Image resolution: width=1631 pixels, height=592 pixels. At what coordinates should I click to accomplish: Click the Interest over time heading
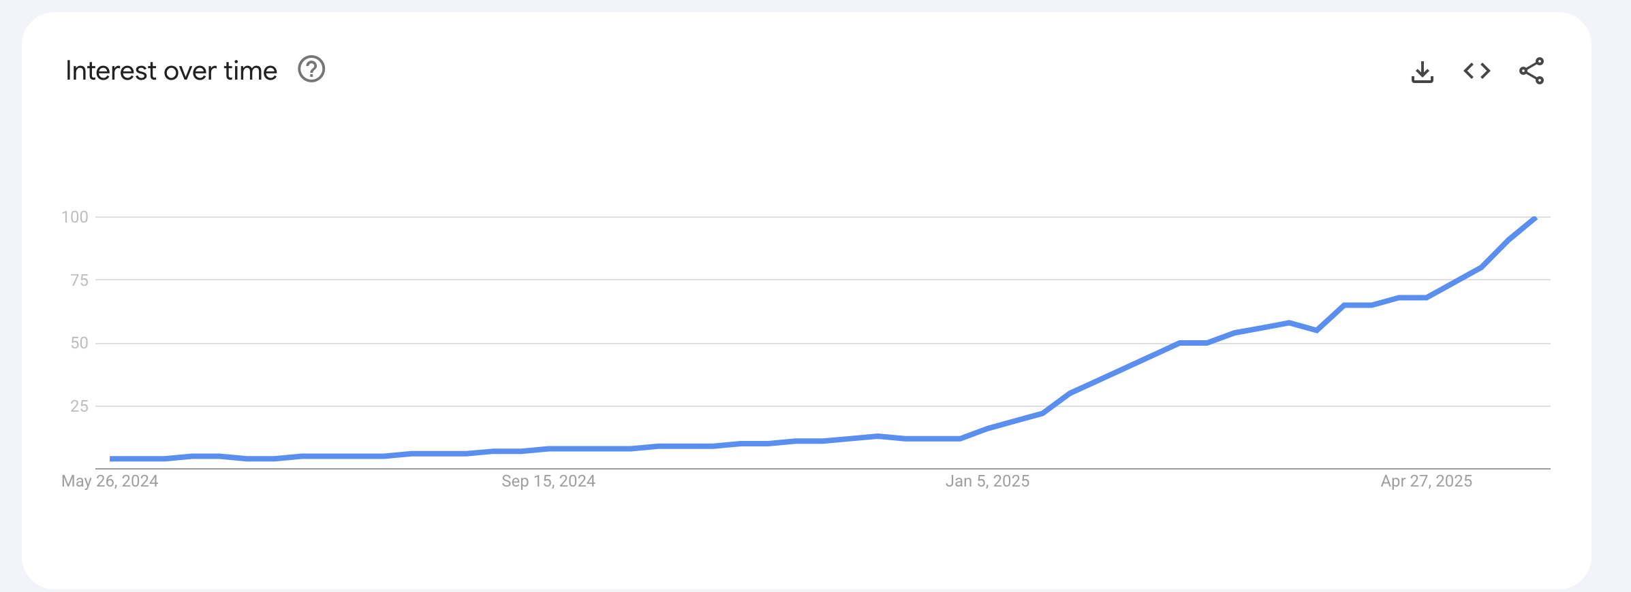pos(172,69)
